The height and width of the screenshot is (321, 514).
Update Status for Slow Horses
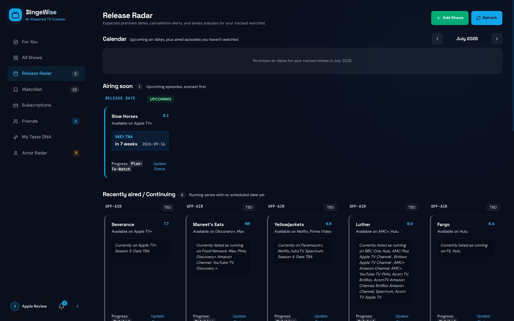(159, 166)
